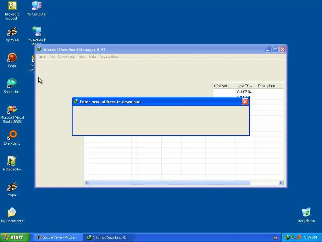Screen dimensions: 322x242
Task: Sort by the Description column header
Action: click(269, 86)
